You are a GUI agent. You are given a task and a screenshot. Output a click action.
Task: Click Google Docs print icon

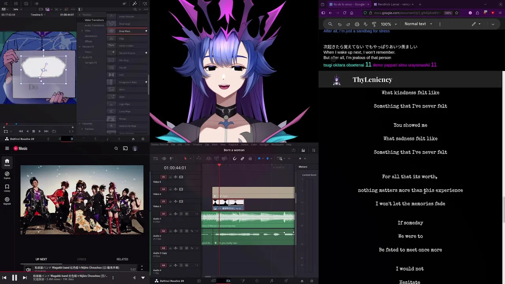(357, 24)
